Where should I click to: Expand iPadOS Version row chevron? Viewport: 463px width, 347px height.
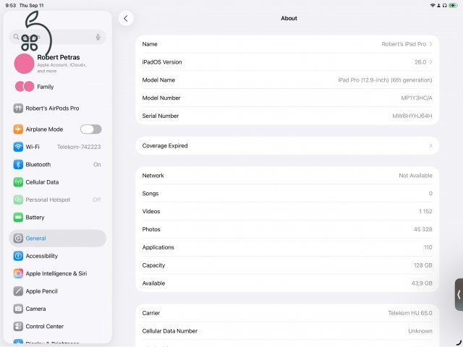point(431,62)
